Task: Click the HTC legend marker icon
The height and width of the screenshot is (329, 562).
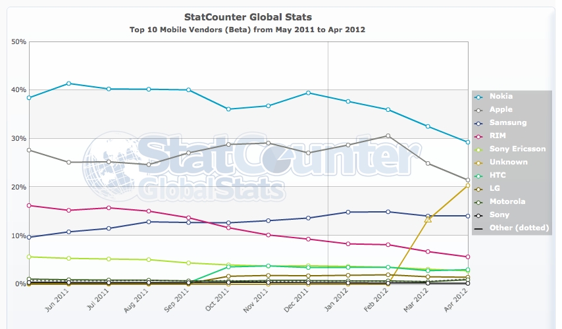Action: (x=478, y=176)
